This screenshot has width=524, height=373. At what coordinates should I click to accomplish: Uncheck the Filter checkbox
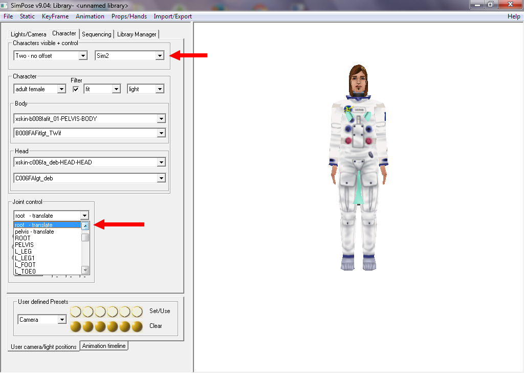(76, 89)
